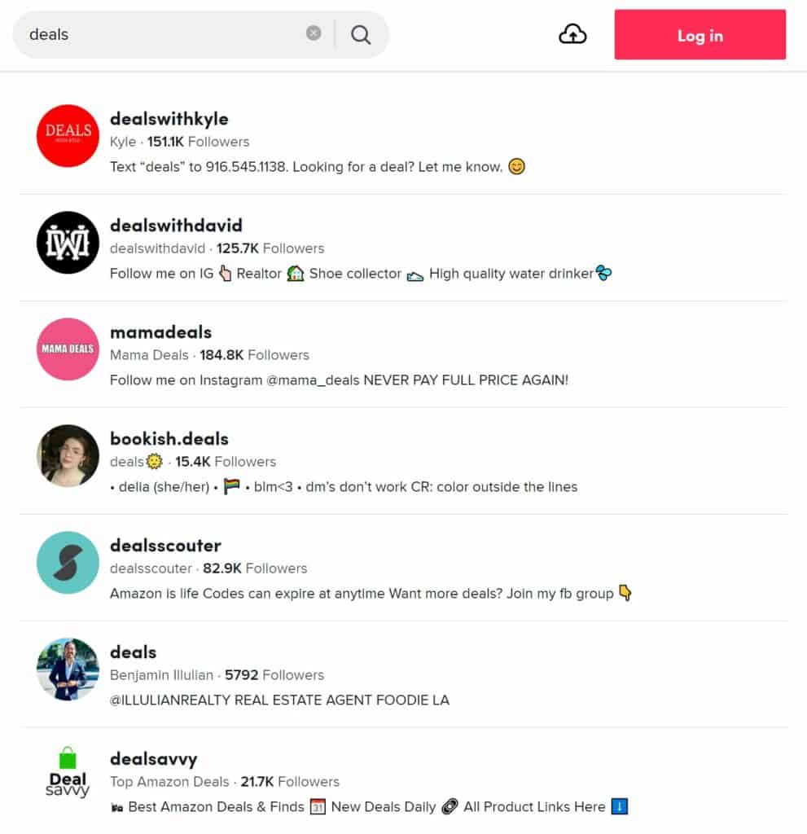
Task: Open the mamadeals account title
Action: click(x=160, y=332)
